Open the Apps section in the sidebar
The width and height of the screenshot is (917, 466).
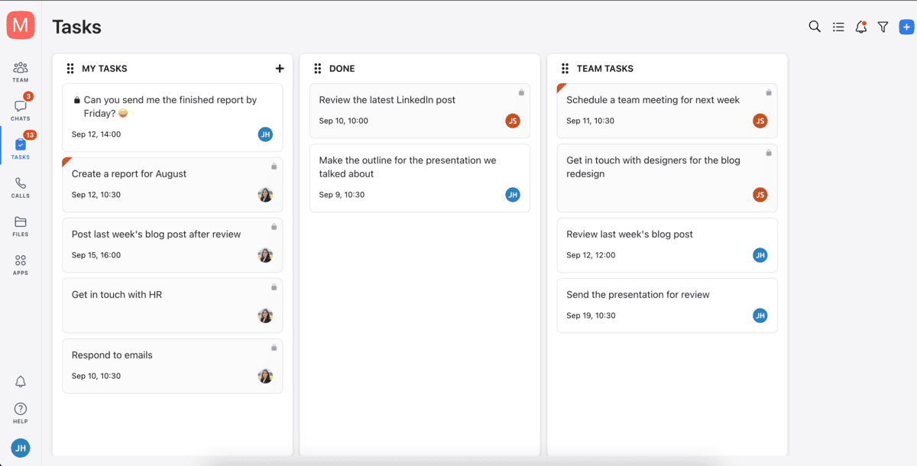coord(20,264)
